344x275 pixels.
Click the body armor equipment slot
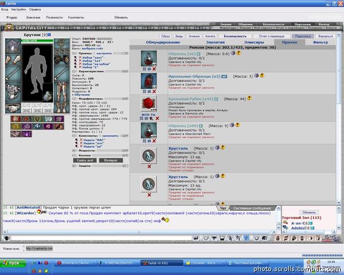point(13,92)
